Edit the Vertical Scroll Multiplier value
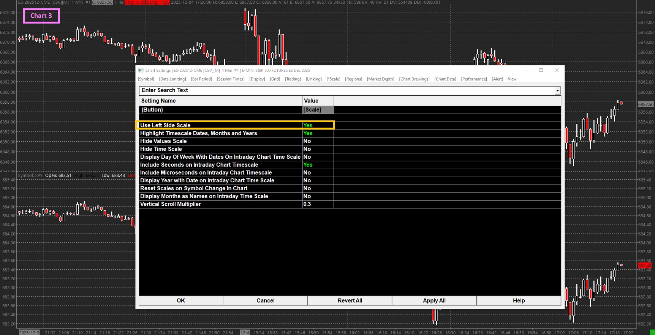 click(318, 204)
